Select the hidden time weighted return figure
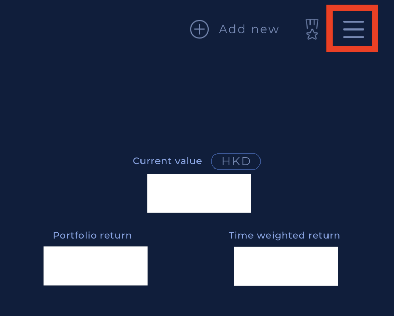394x316 pixels. click(286, 266)
